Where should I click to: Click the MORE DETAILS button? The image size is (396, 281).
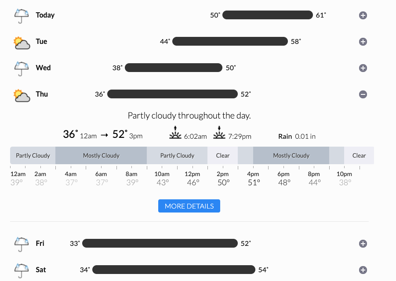189,205
